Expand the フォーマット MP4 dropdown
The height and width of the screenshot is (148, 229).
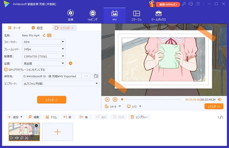(x=44, y=42)
